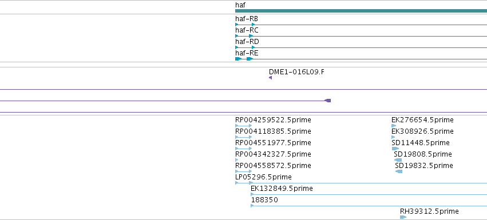This screenshot has height=220, width=487.
Task: Click the RH39312.5prime label
Action: (x=429, y=211)
